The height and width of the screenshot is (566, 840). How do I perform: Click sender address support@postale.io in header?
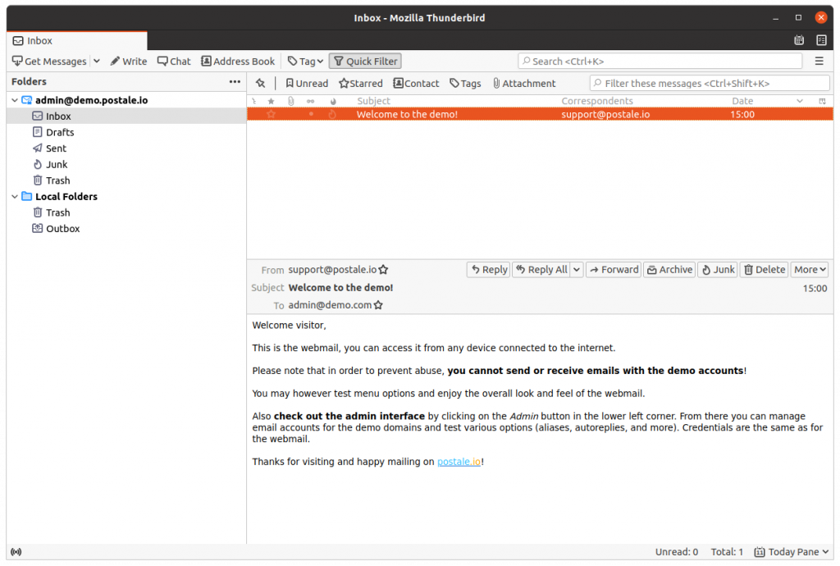(x=332, y=269)
